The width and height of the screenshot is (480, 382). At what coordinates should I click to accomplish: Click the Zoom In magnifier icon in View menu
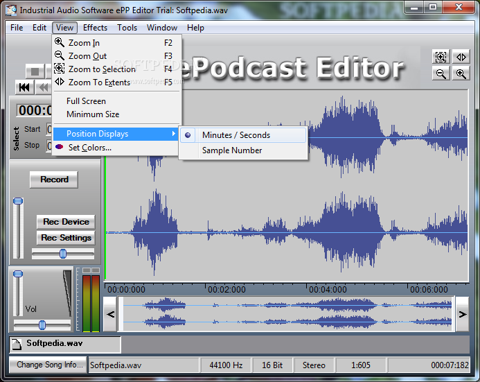coord(59,42)
